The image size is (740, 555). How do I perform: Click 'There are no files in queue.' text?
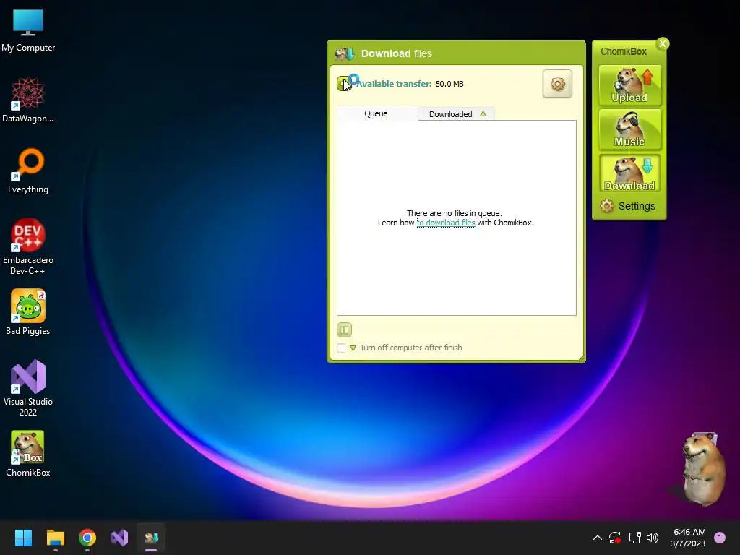[x=455, y=213]
